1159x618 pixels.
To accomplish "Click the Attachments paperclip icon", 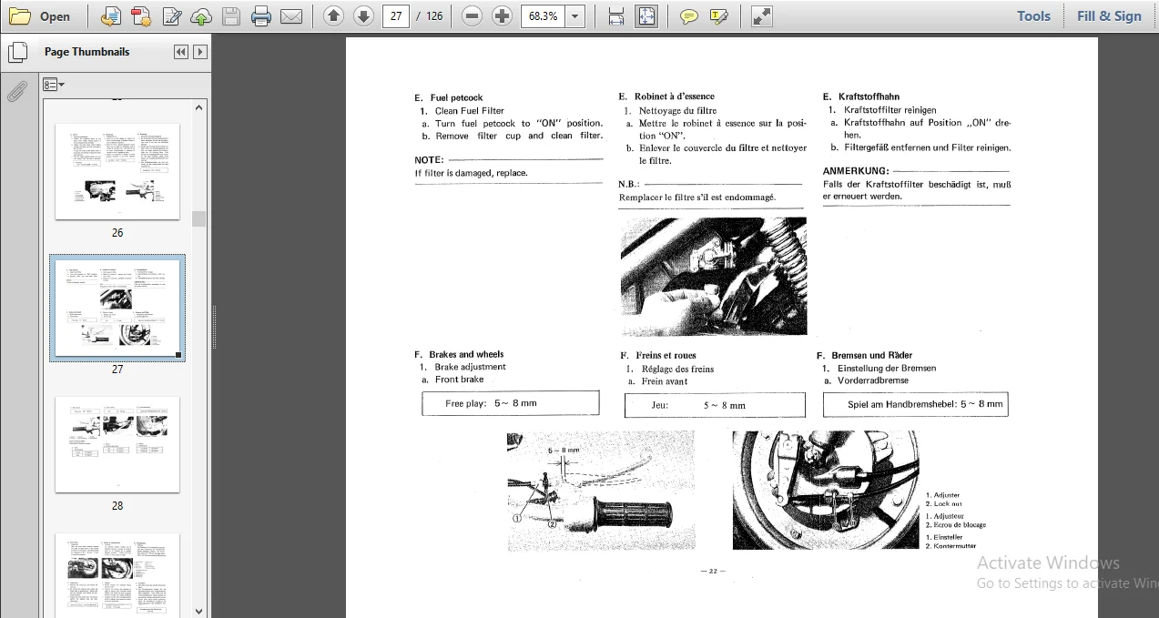I will pyautogui.click(x=15, y=91).
